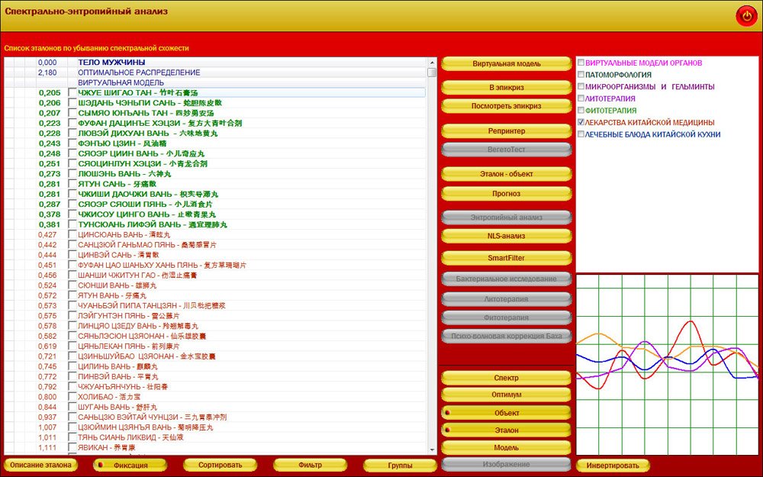The image size is (763, 477).
Task: Check the ФИТОТЕРАПИЯ category checkbox
Action: click(581, 110)
